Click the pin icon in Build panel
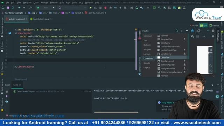Viewport: 224px width, 126px height. pos(7,97)
